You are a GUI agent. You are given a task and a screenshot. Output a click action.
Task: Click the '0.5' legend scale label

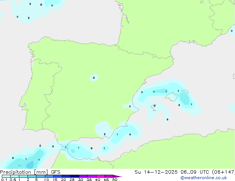13,180
